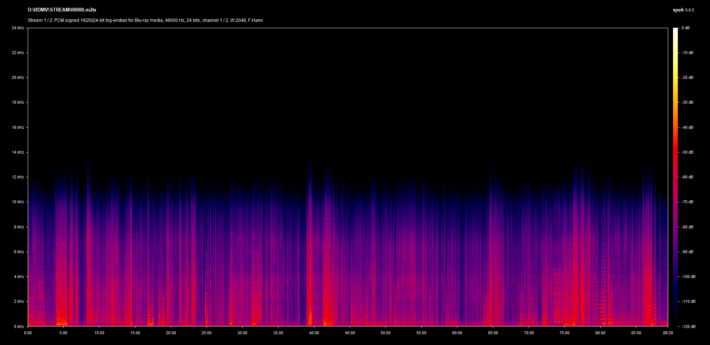
Task: Click the 24 kHz frequency axis label
Action: 18,28
